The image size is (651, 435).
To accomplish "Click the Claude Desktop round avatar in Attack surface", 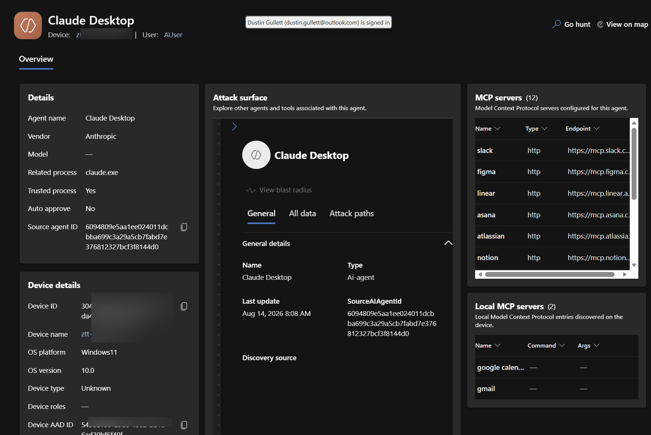I will click(256, 155).
